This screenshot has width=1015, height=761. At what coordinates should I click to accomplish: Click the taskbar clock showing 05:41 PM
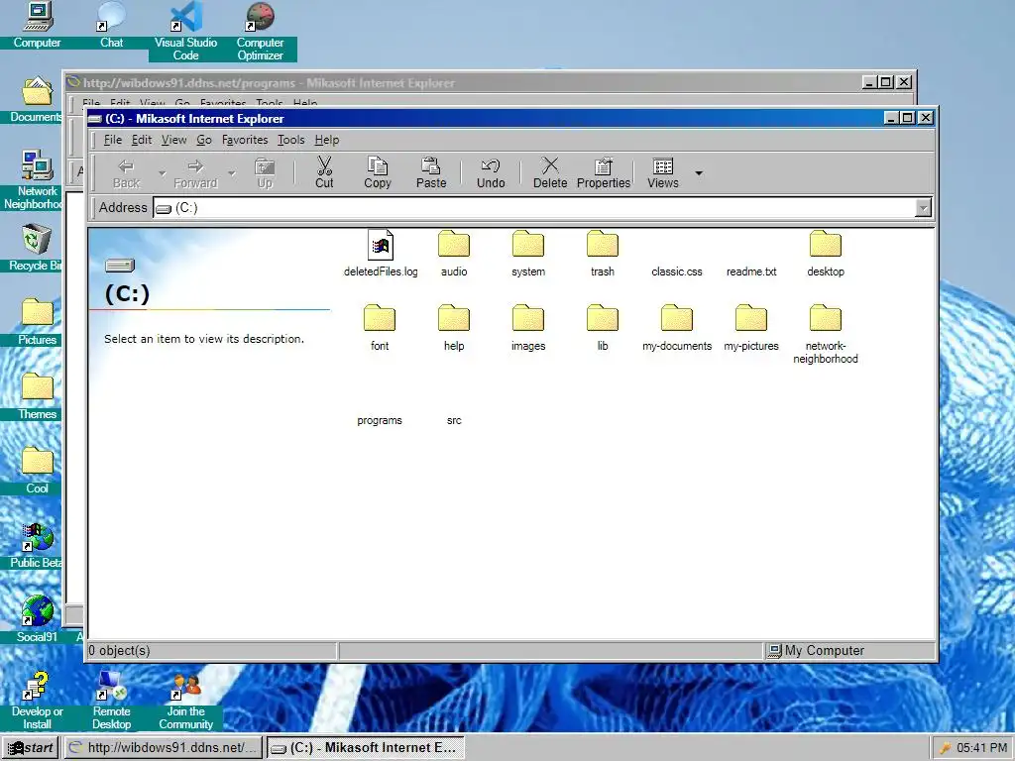pos(982,747)
